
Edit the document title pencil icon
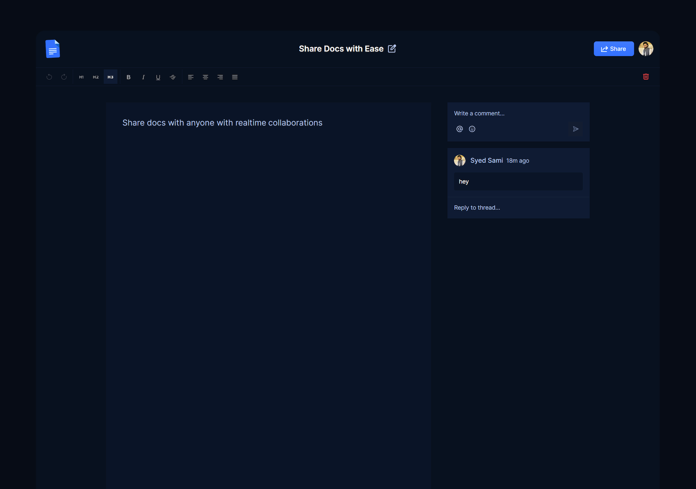tap(392, 49)
